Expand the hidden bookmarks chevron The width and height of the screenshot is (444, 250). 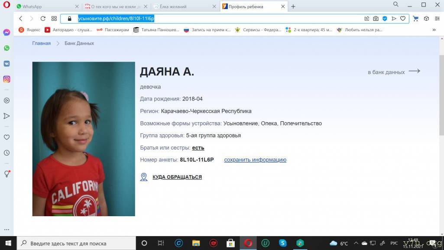click(434, 30)
